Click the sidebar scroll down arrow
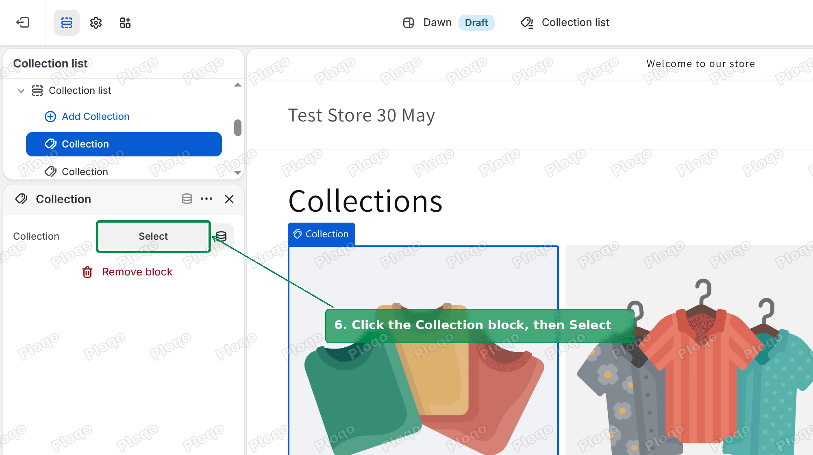Screen dimensions: 813x455 tap(238, 173)
